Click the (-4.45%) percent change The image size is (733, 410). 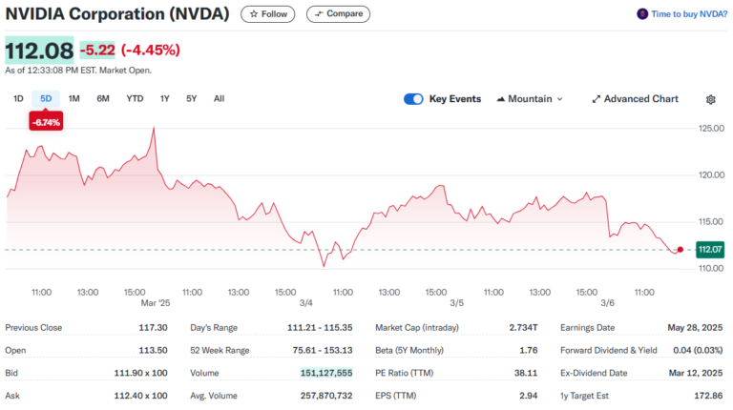[x=151, y=50]
